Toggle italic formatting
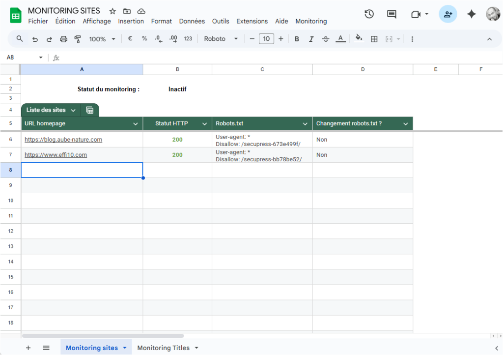Image resolution: width=503 pixels, height=355 pixels. pyautogui.click(x=311, y=39)
